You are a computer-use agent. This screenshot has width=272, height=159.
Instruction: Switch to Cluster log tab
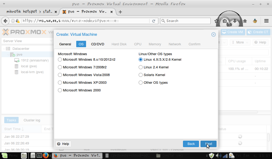(32, 120)
